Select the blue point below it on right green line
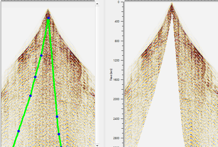The width and height of the screenshot is (218, 147). point(59,134)
